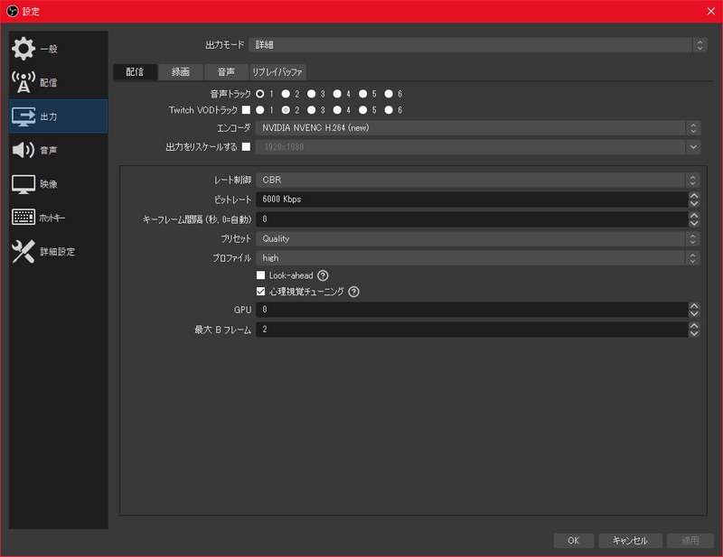Show Look-ahead help question mark
The height and width of the screenshot is (557, 723).
[x=323, y=275]
